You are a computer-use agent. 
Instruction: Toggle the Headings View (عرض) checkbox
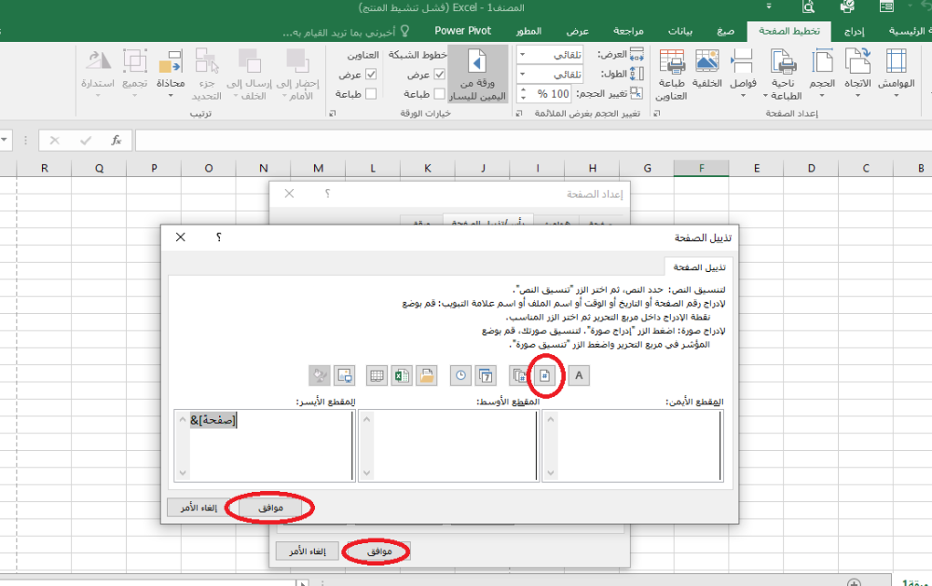pyautogui.click(x=371, y=75)
